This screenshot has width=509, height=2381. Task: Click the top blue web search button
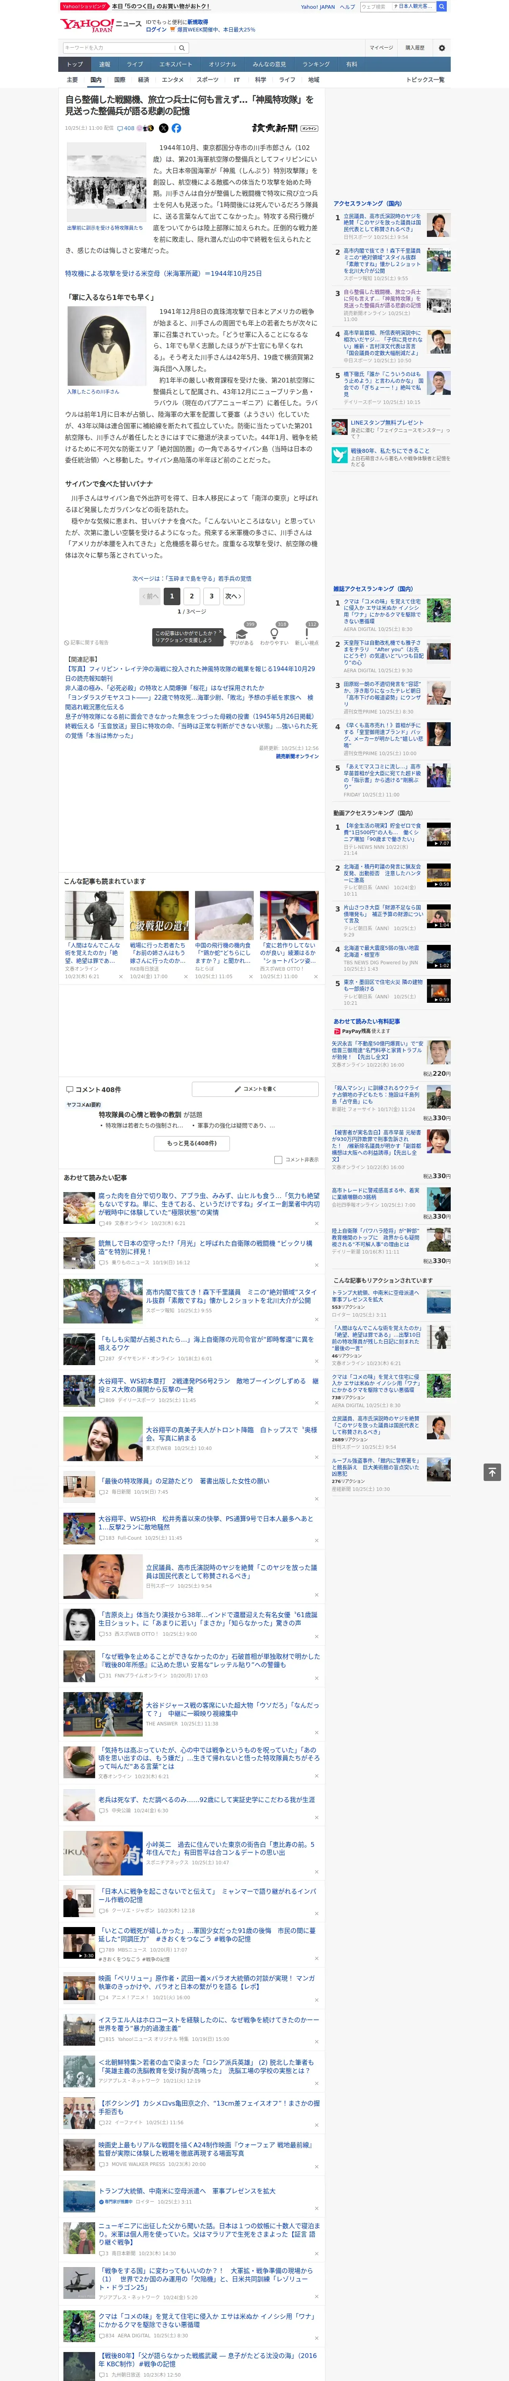coord(442,6)
